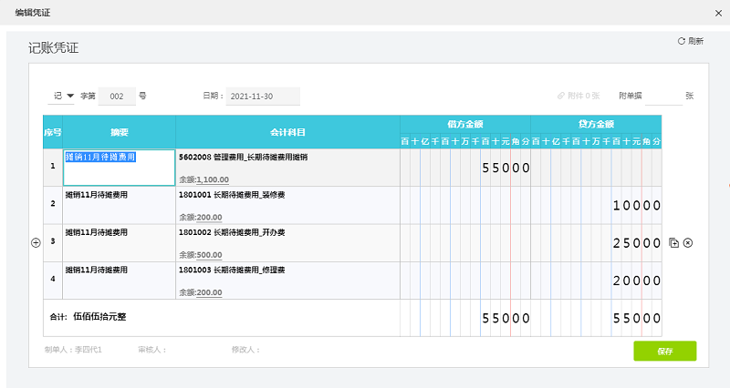Open the date picker showing 2021-11-30
This screenshot has width=730, height=388.
coord(261,96)
